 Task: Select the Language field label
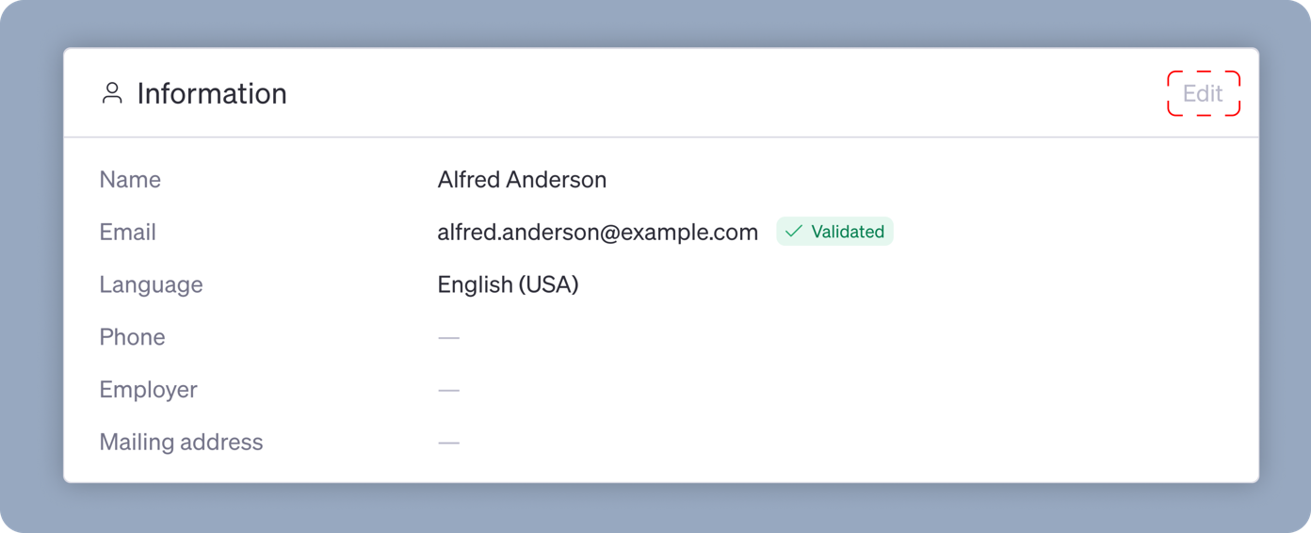[x=151, y=285]
